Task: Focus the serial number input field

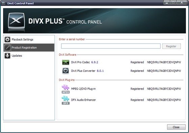Action: coord(111,46)
